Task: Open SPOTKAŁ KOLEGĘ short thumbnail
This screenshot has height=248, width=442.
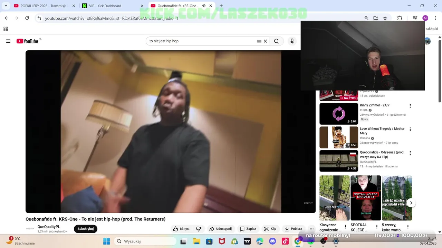Action: click(x=366, y=198)
